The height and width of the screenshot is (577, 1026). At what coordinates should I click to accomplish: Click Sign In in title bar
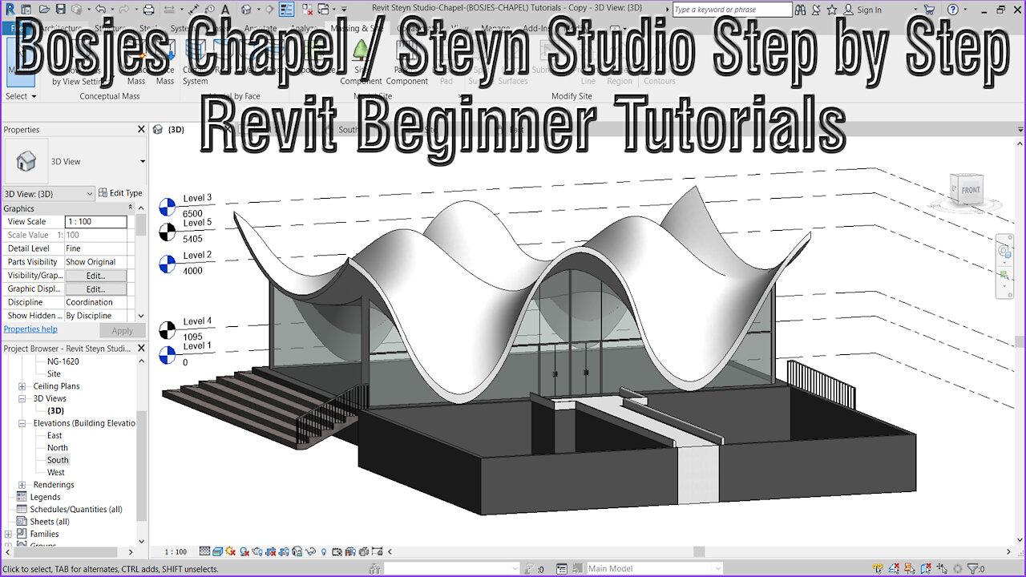[x=869, y=10]
